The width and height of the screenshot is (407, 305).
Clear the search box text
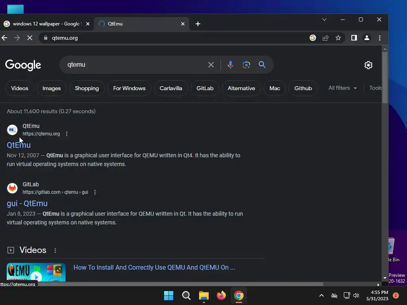(x=211, y=65)
